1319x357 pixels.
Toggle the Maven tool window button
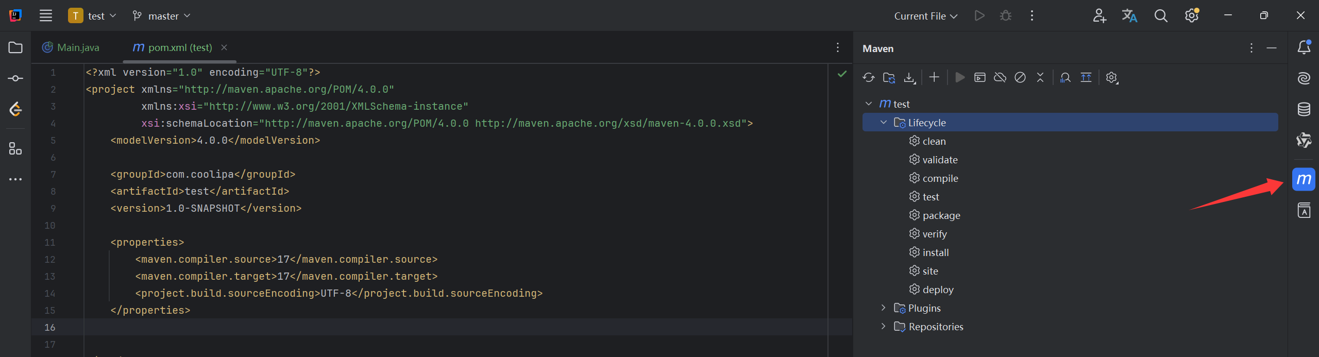(1304, 179)
